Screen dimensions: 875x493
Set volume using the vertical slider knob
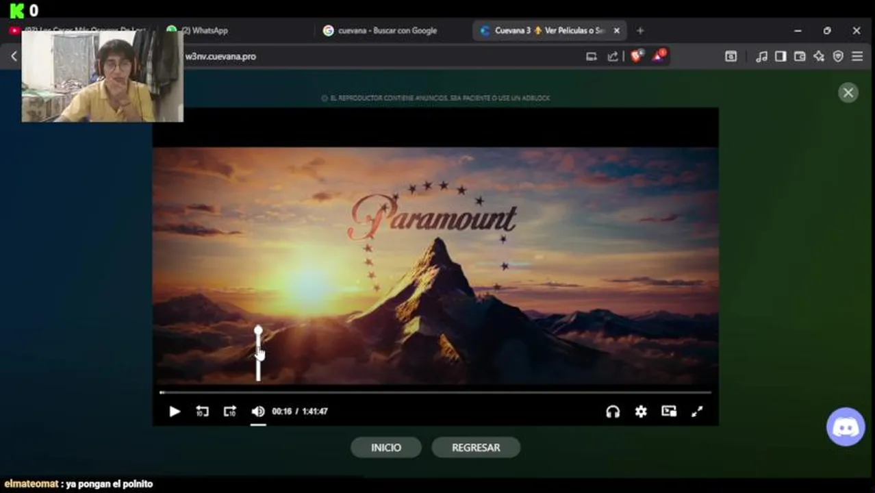tap(258, 331)
